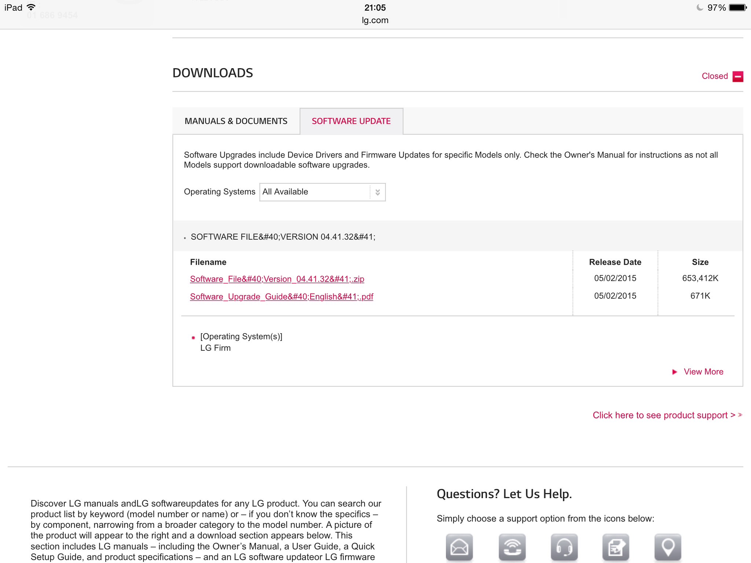Download Software File Version 04.41.32 zip
The image size is (751, 563).
click(x=277, y=279)
